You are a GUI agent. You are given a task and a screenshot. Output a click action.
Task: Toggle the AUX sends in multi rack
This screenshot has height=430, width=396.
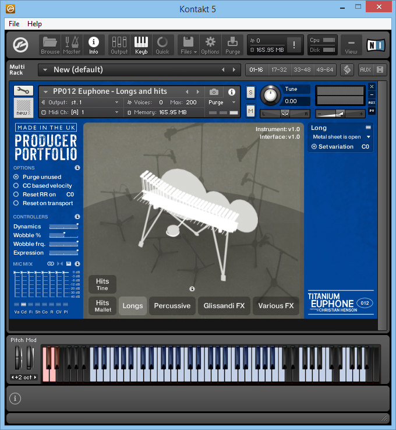pyautogui.click(x=365, y=70)
